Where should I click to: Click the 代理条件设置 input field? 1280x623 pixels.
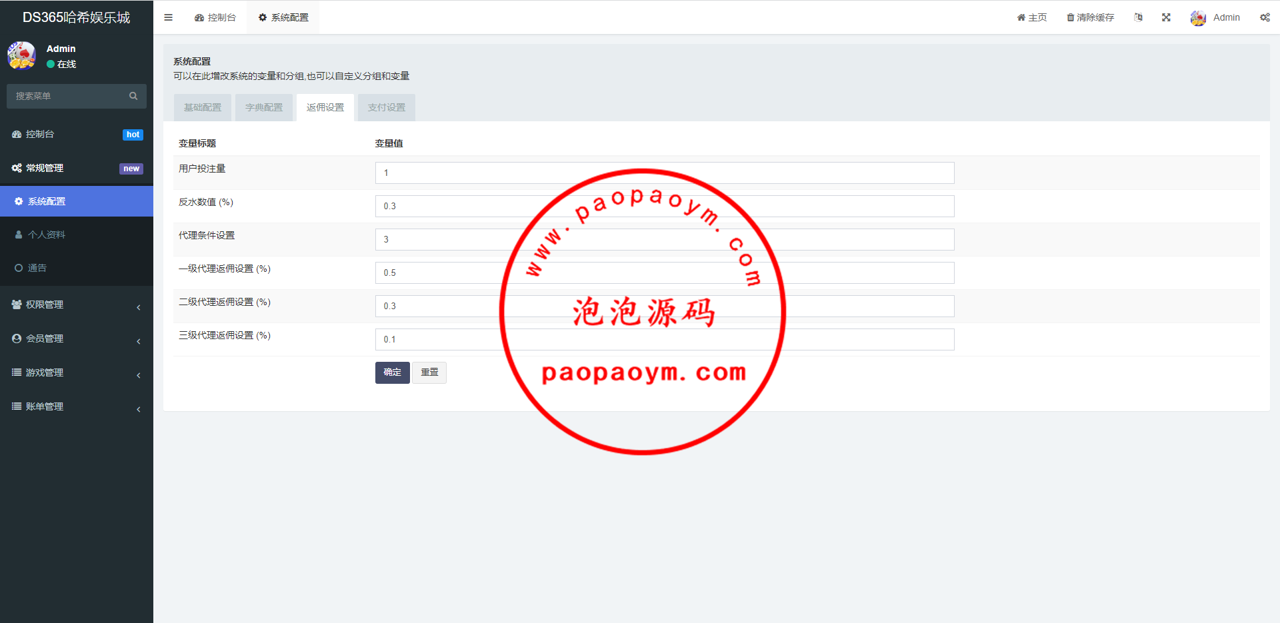(665, 239)
